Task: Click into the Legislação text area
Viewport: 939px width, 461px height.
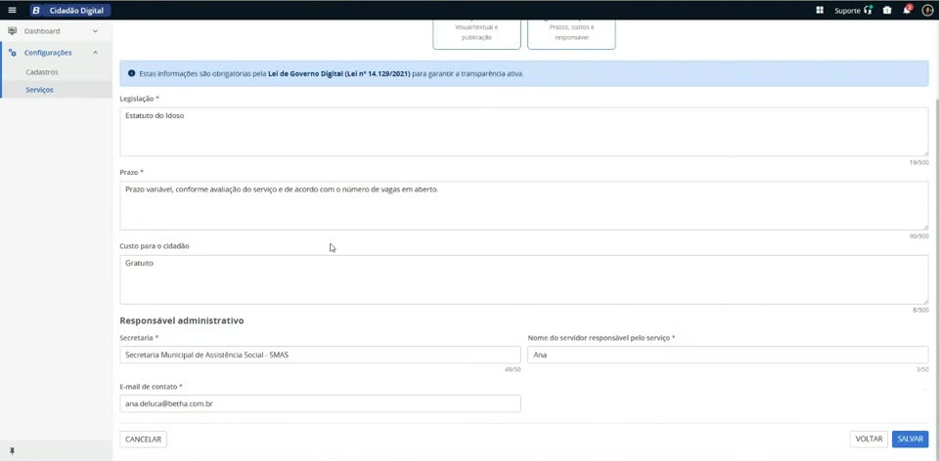Action: [524, 132]
